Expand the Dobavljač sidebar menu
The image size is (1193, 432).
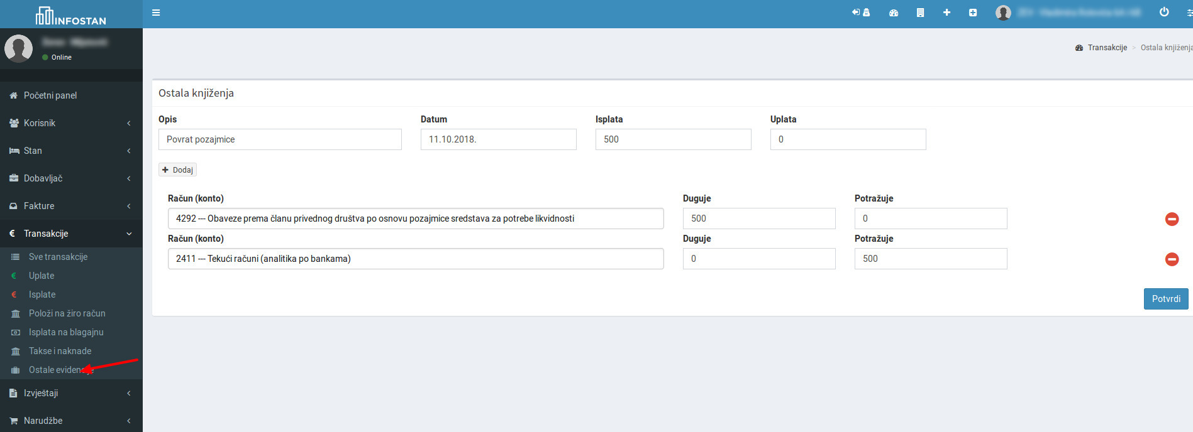click(71, 178)
